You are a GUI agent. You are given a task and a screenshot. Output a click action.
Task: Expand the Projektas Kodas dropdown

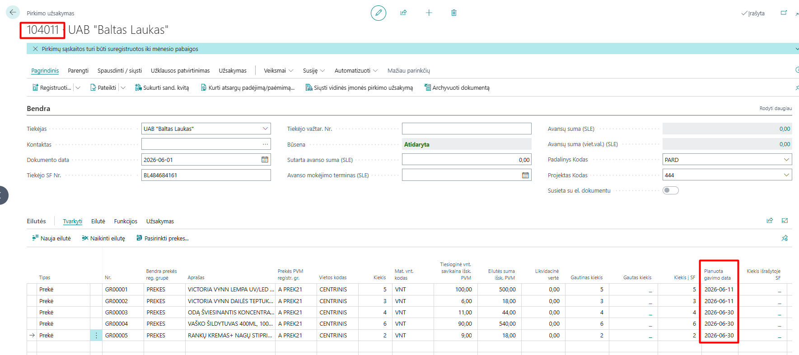[786, 175]
